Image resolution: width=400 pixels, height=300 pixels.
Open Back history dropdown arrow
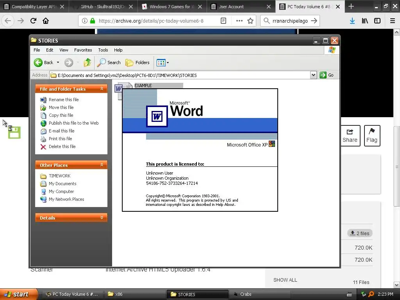pyautogui.click(x=58, y=62)
